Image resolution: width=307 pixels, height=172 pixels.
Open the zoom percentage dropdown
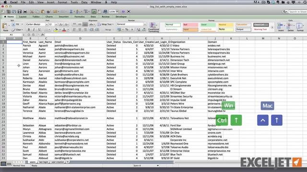117,11
